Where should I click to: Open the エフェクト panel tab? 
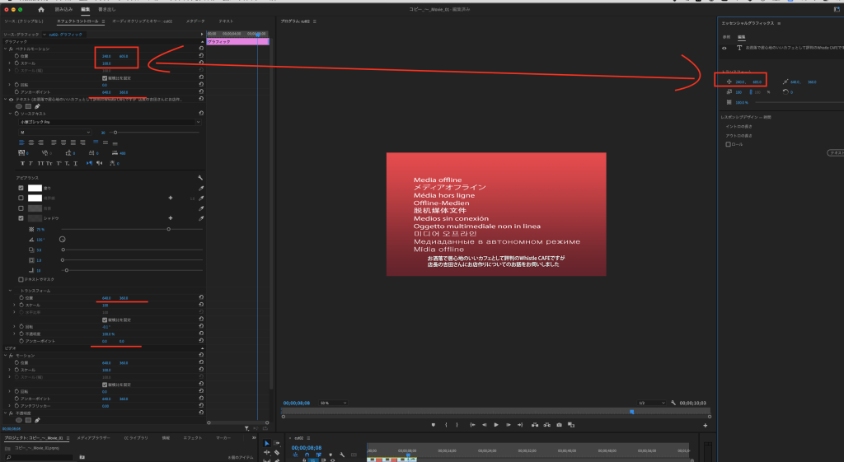(x=192, y=438)
